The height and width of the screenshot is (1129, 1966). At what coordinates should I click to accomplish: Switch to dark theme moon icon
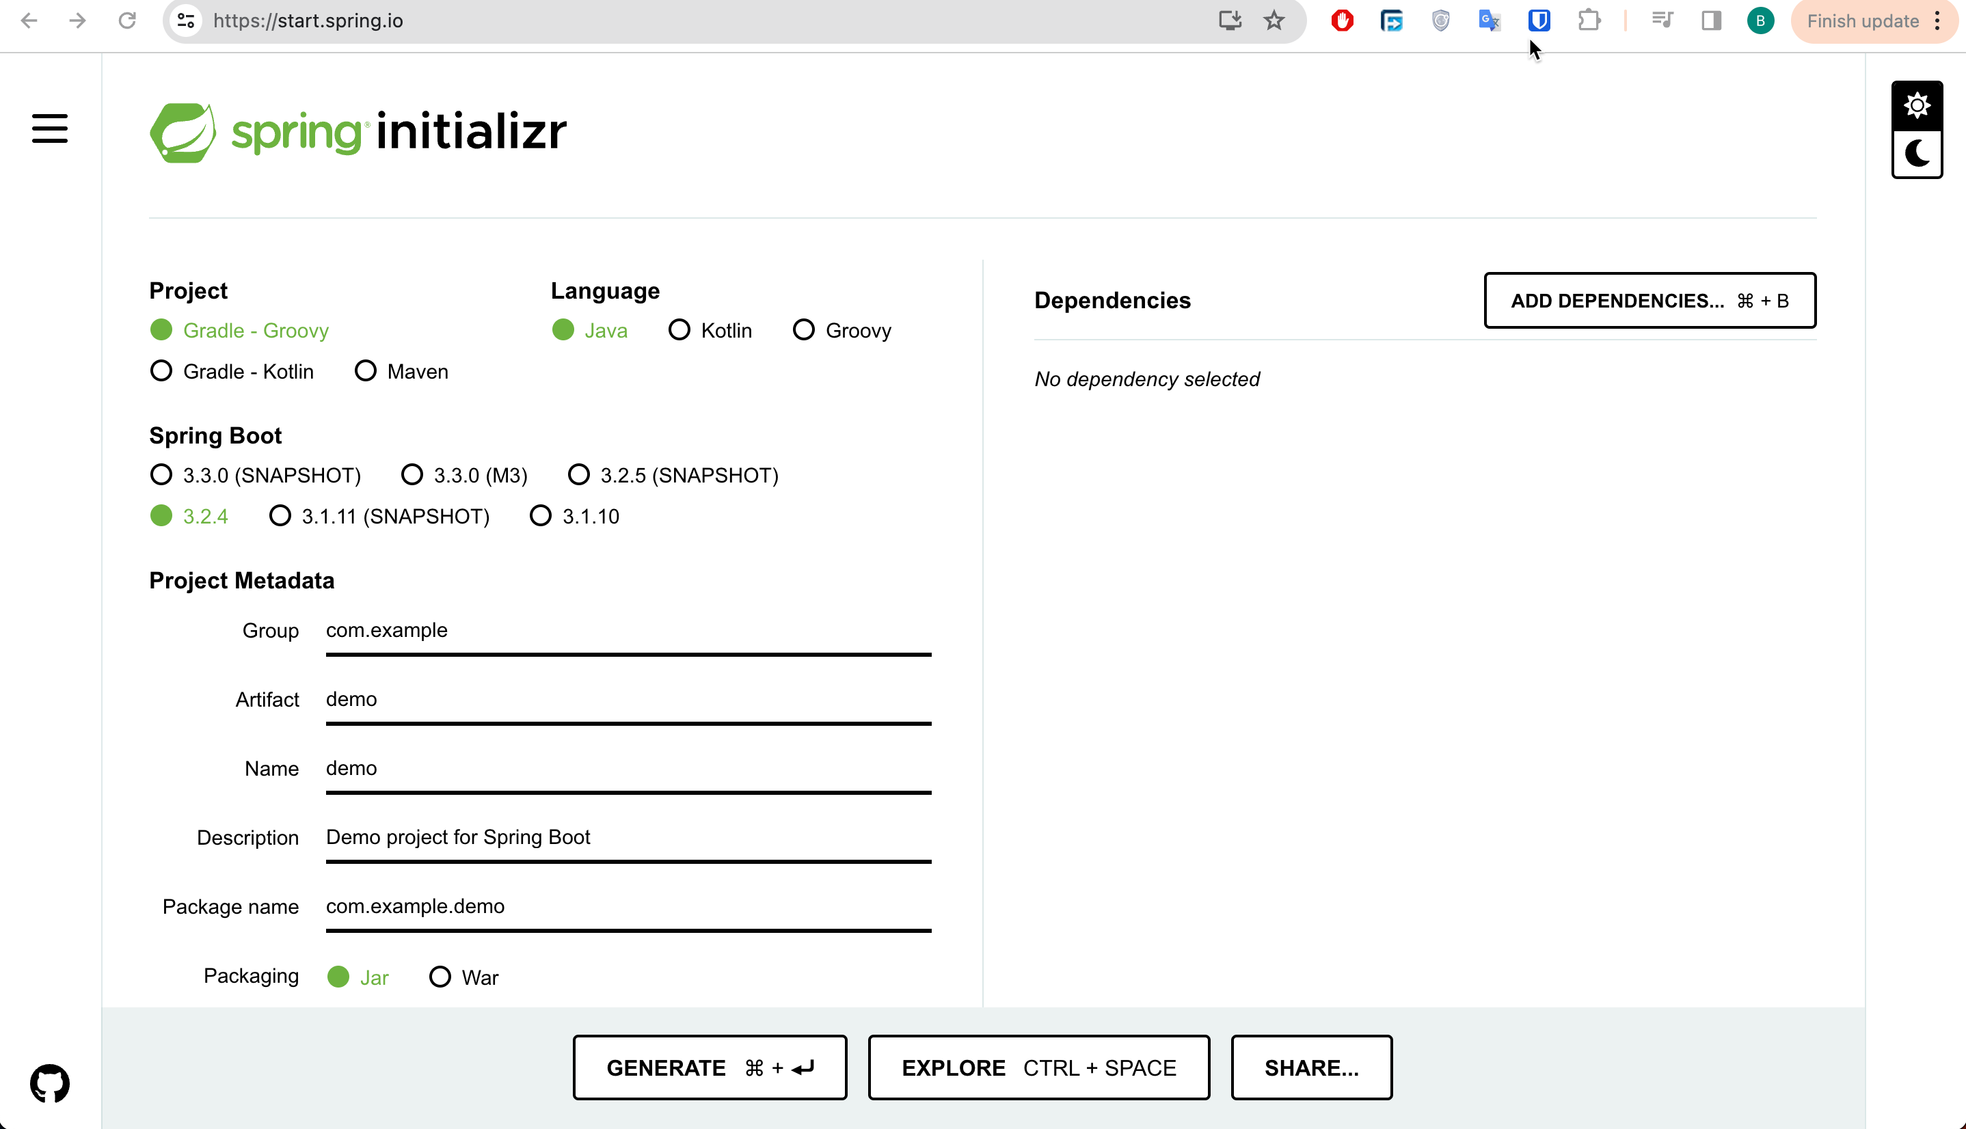1916,154
